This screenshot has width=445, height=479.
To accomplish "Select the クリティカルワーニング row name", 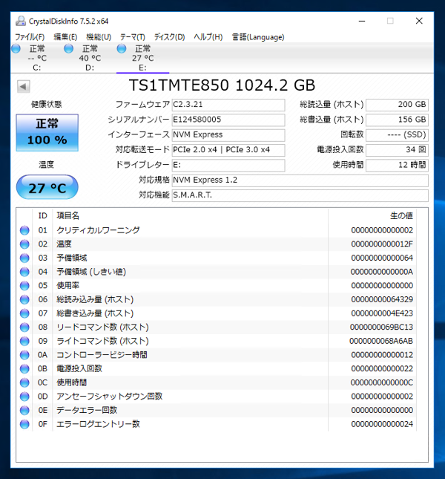I will (x=98, y=230).
